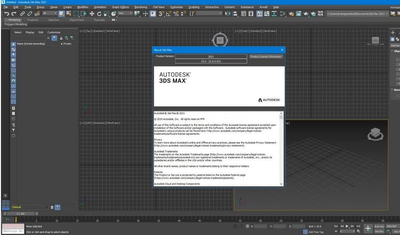This screenshot has height=235, width=400.
Task: Open the Material Editor icon
Action: [283, 14]
